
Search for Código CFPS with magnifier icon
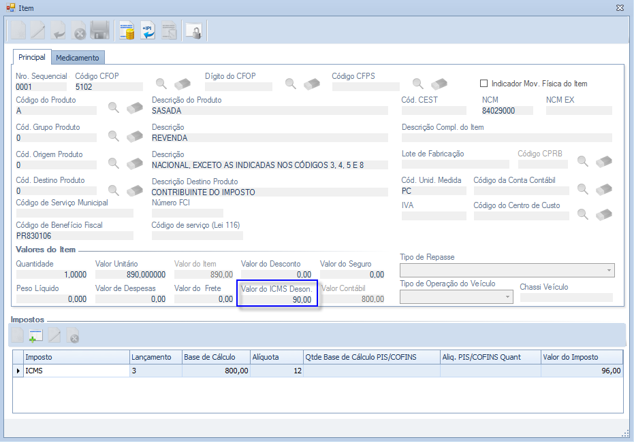[x=418, y=84]
